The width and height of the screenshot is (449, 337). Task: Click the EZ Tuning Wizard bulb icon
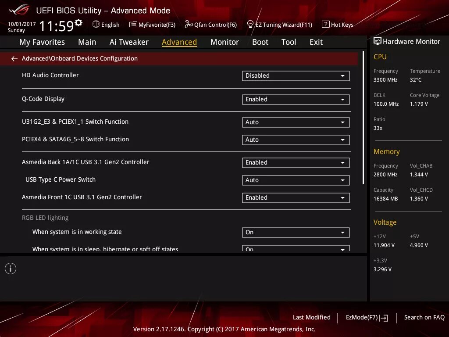tap(250, 25)
